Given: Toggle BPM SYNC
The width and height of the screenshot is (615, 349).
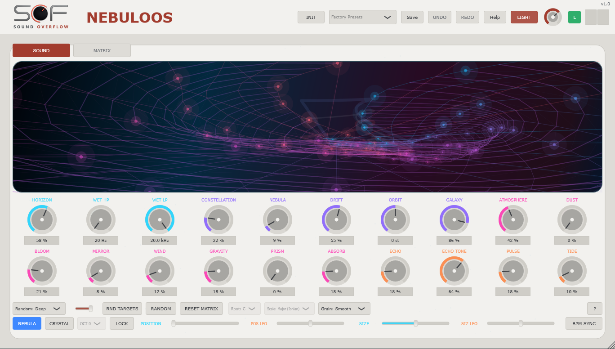Looking at the screenshot, I should (584, 323).
